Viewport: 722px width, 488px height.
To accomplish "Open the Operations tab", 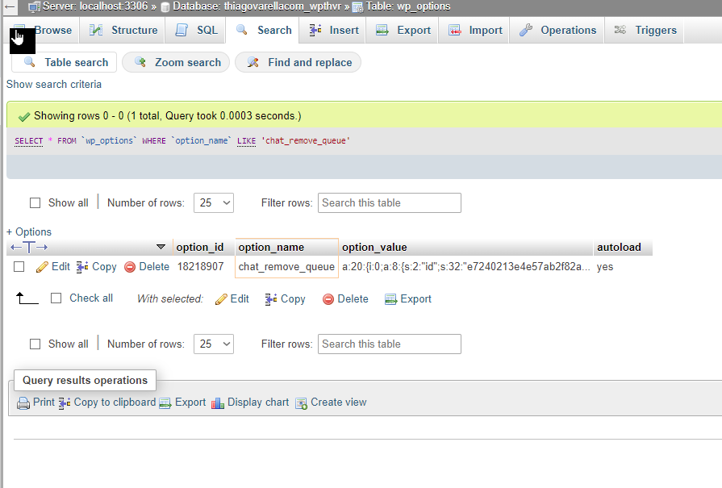I will pyautogui.click(x=557, y=31).
